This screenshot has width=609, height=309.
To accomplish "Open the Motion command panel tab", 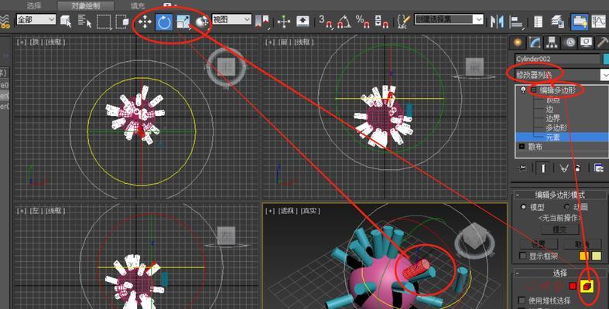I will click(570, 42).
